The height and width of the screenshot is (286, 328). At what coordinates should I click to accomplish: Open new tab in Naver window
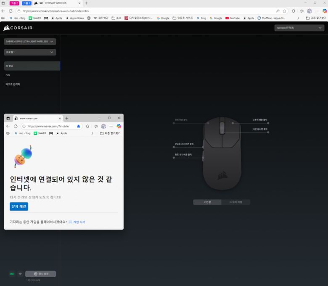point(67,118)
